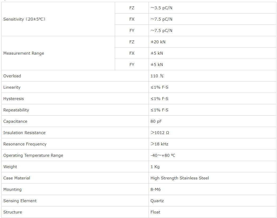This screenshot has width=277, height=218.
Task: Click the FX measurement range ±5 kN value
Action: (157, 53)
